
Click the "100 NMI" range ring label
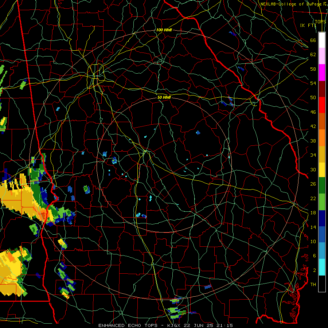[x=164, y=30]
